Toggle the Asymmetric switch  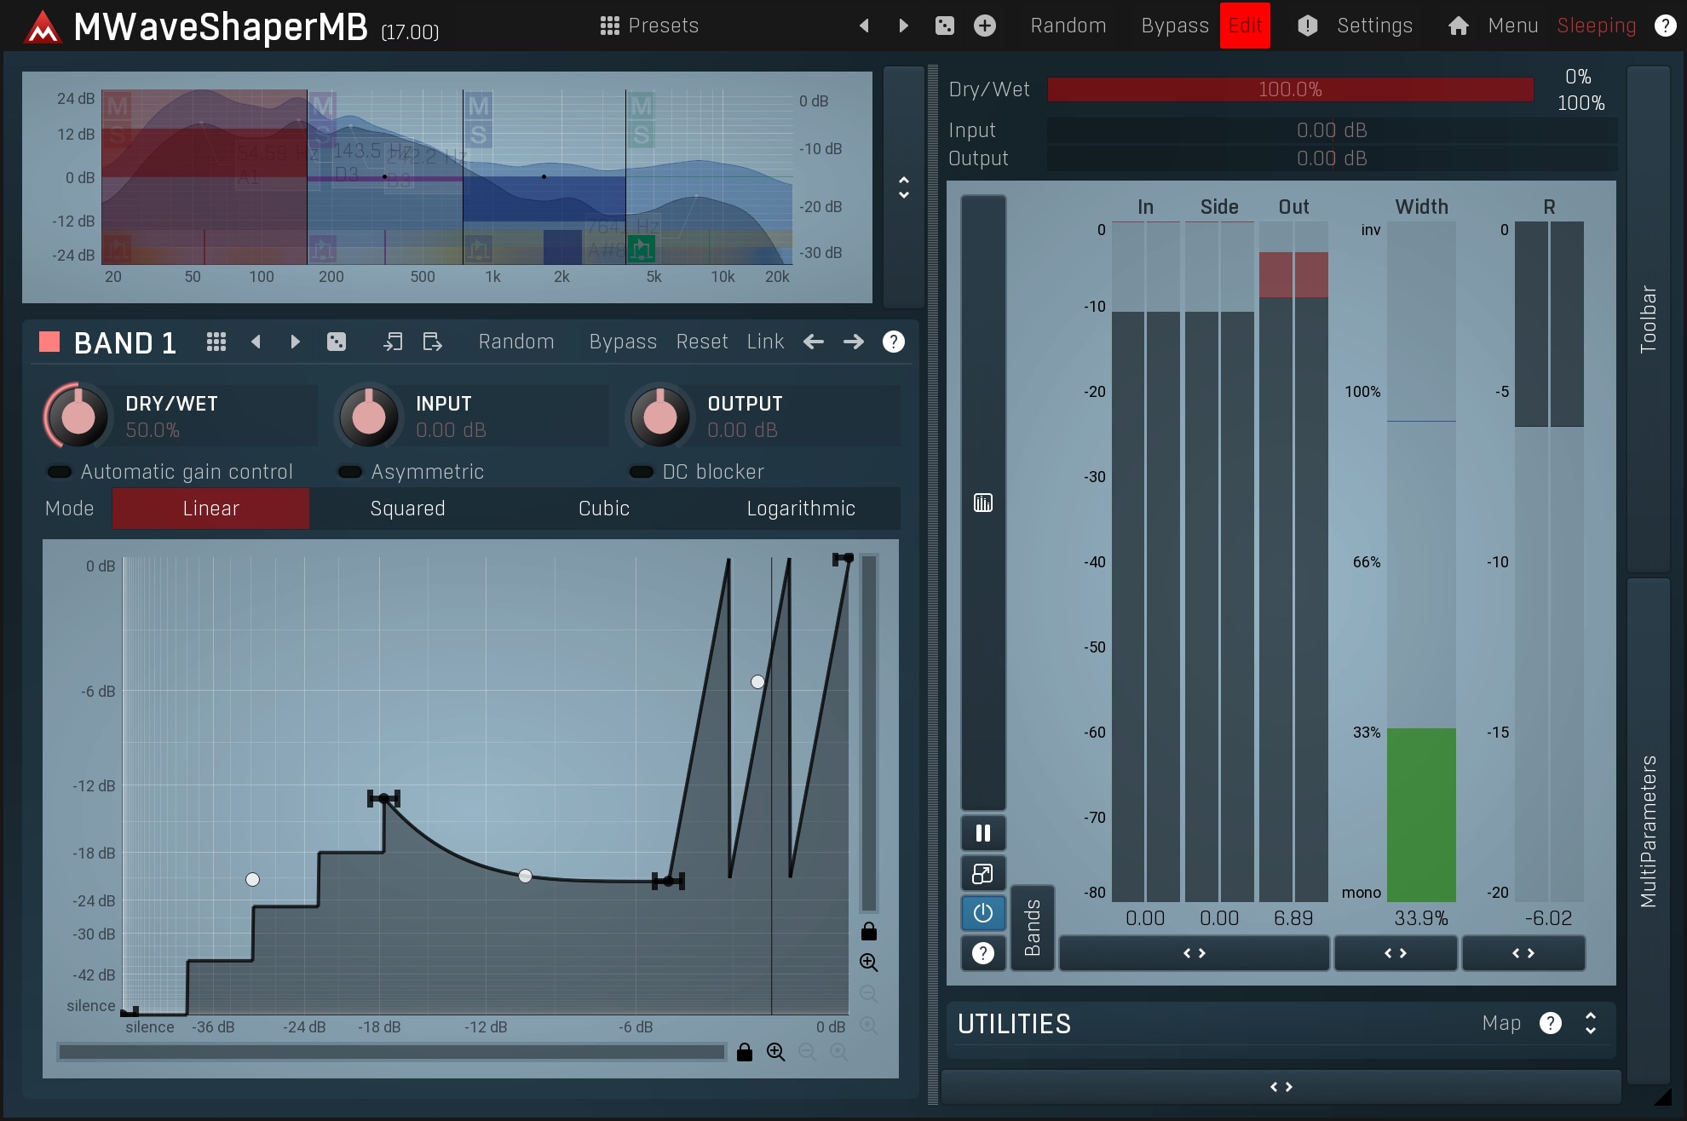(x=350, y=472)
